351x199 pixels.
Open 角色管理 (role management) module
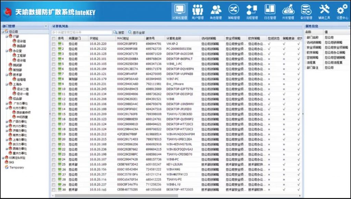click(x=216, y=11)
